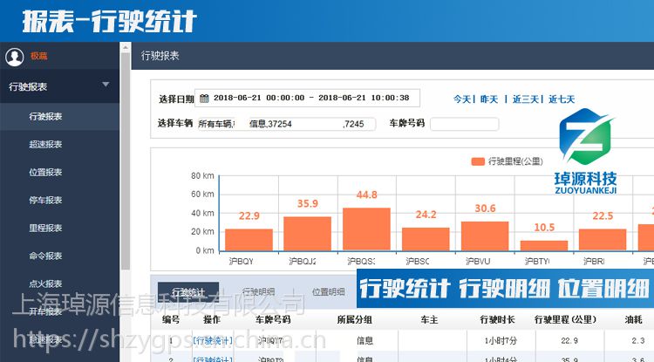Click the date range field

pos(310,99)
